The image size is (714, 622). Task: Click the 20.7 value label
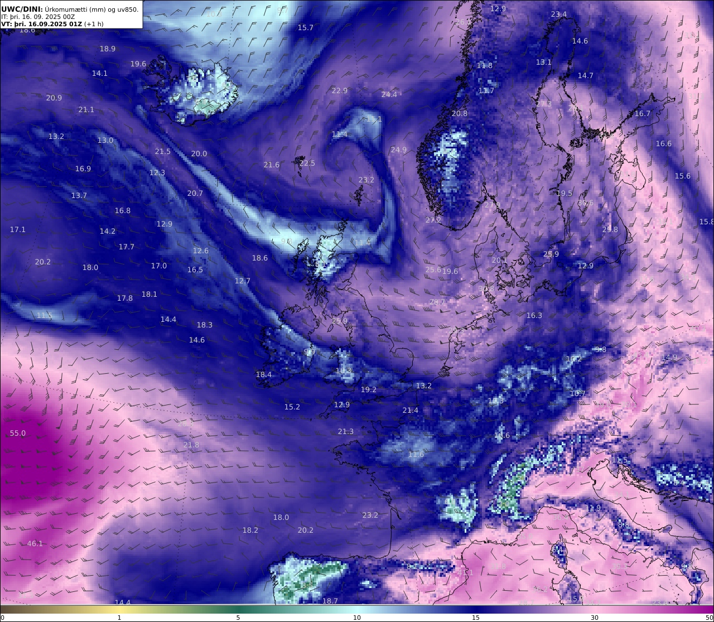tap(195, 193)
